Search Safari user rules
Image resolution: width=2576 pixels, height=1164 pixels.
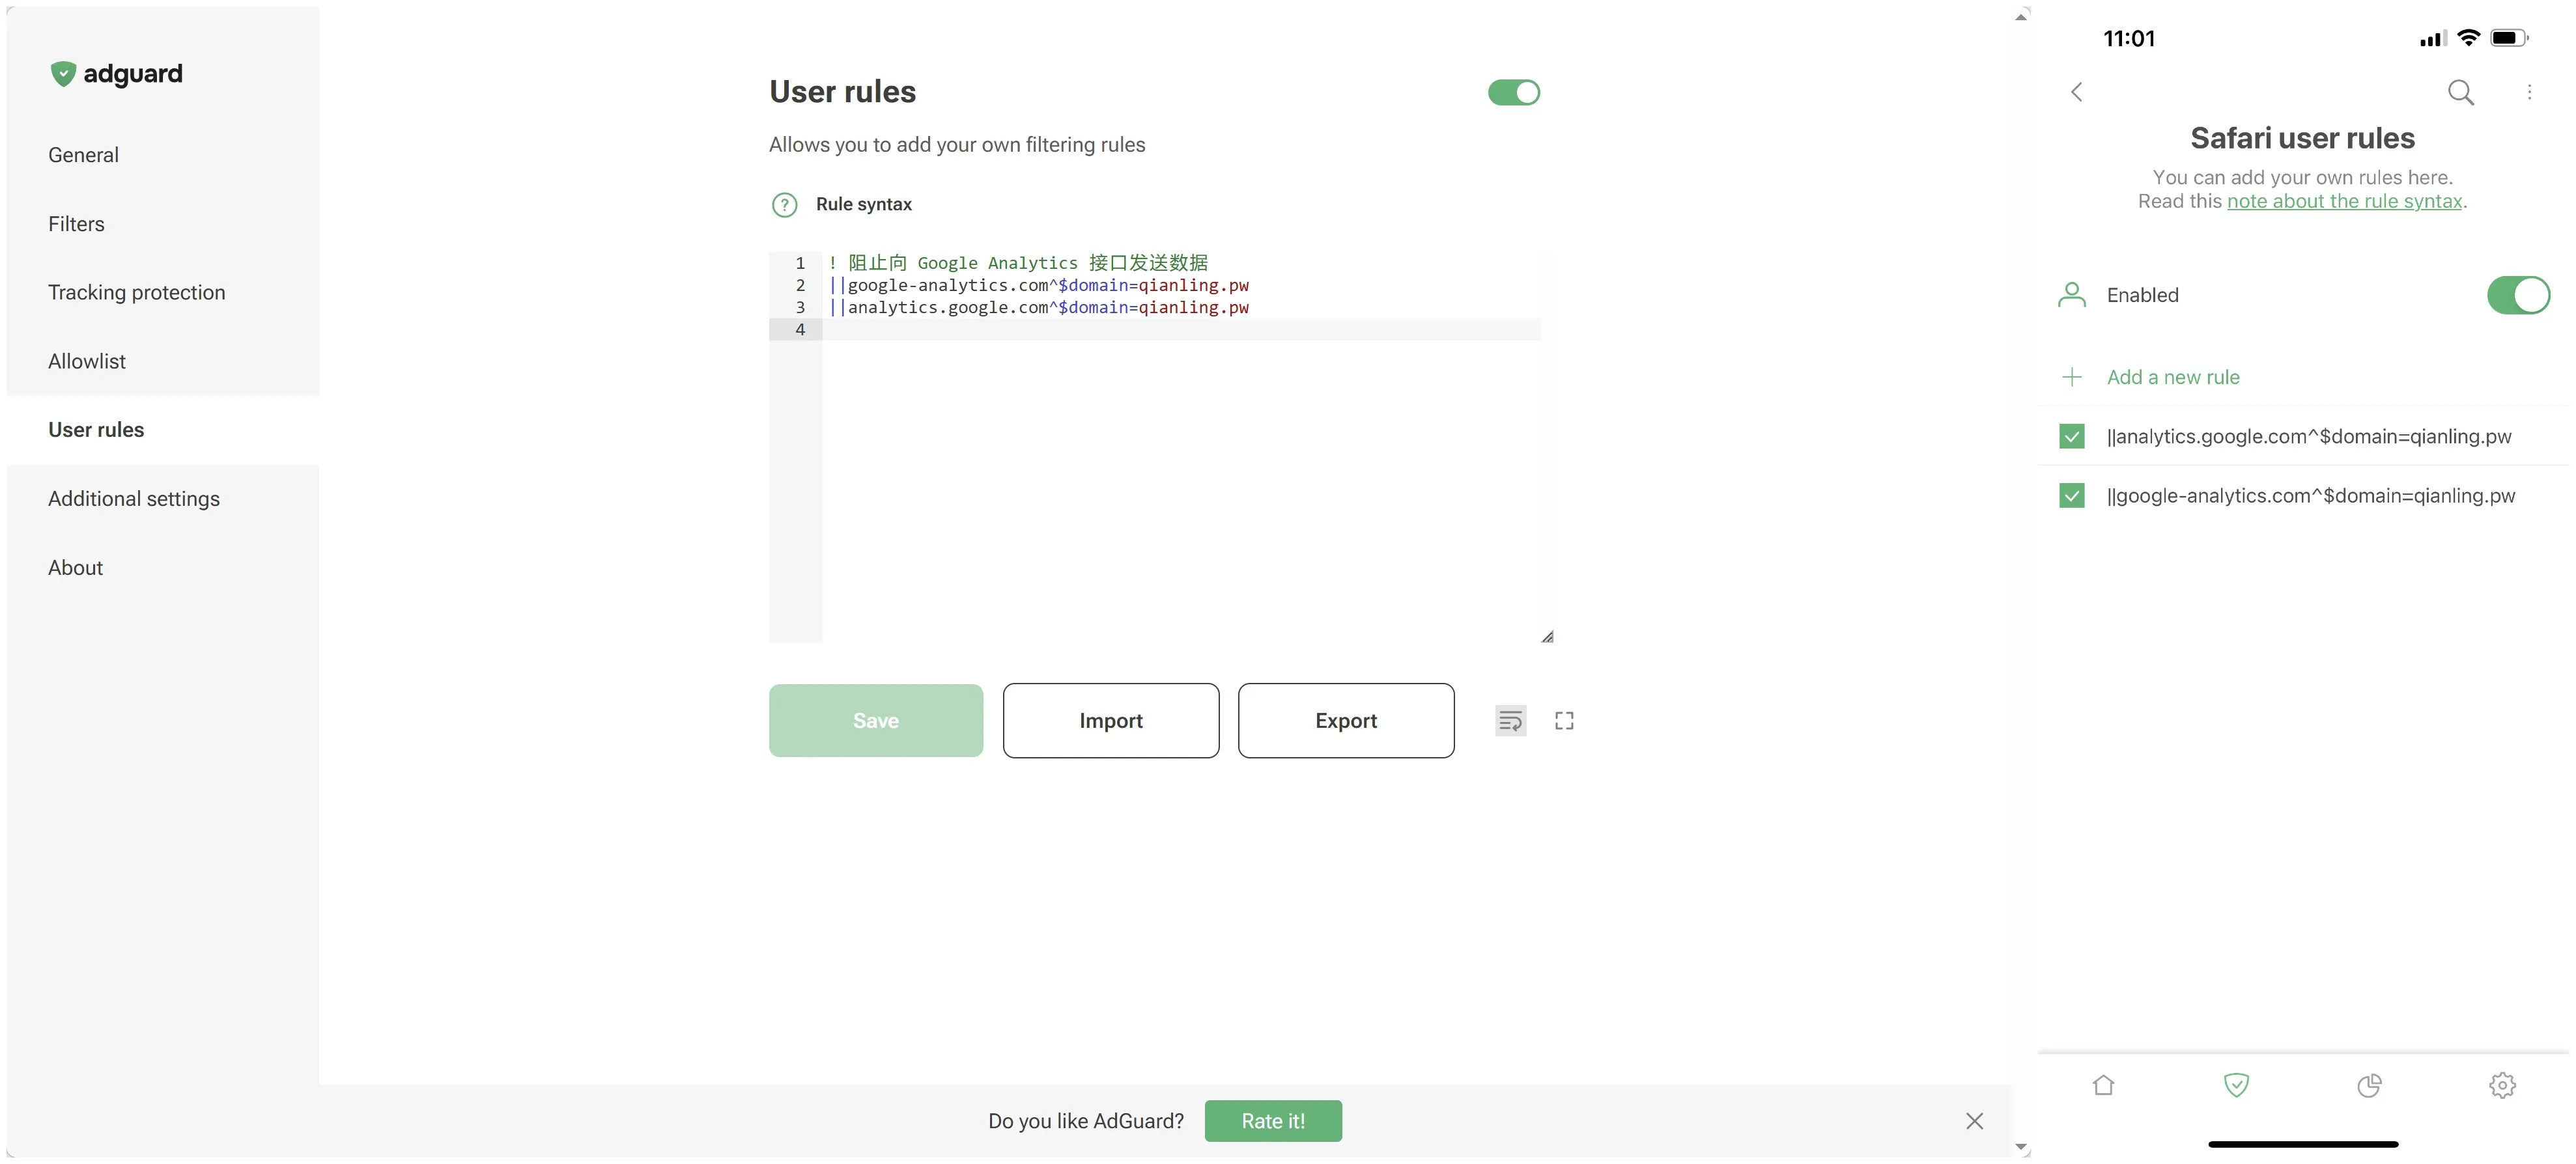[x=2460, y=92]
